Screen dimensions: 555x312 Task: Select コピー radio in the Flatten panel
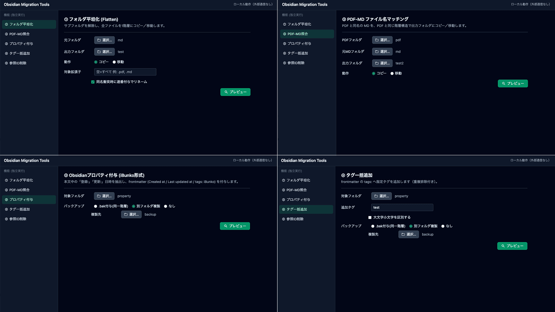pos(96,62)
